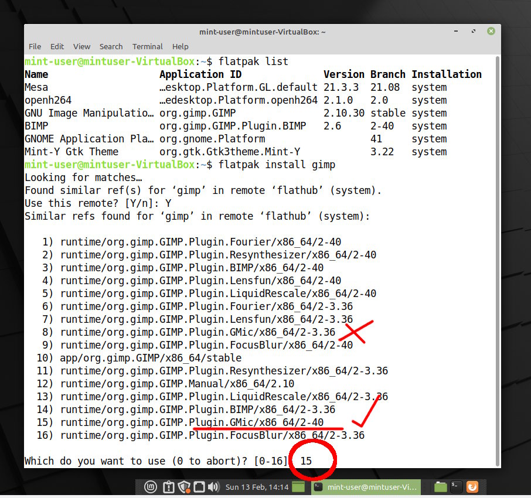Click the sound volume speaker icon

pos(214,487)
